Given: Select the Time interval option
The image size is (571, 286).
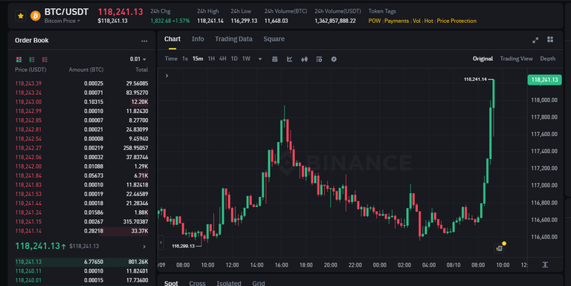Looking at the screenshot, I should tap(171, 59).
